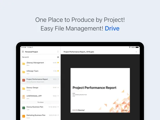Click the (Dooray) Management row name
Viewport: 160px width, 120px height.
[35, 63]
